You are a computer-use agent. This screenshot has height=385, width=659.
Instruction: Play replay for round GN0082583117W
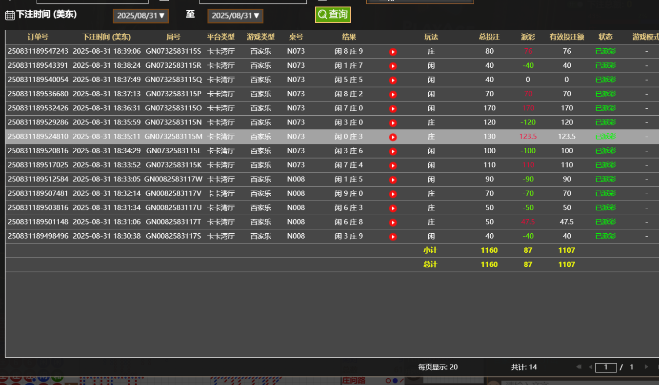[x=393, y=180]
